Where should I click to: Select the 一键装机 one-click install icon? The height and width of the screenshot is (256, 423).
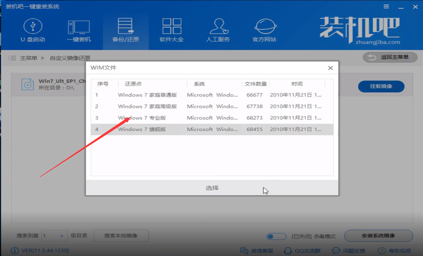79,27
